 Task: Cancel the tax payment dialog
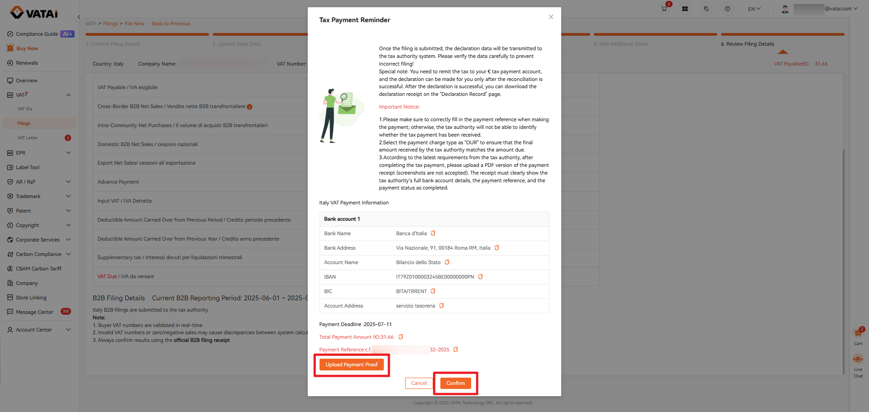point(419,383)
